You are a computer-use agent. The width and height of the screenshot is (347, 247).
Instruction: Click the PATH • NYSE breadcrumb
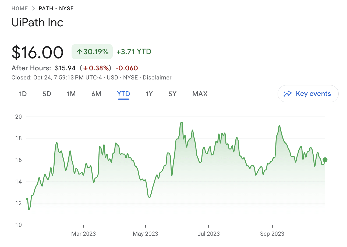pos(56,8)
